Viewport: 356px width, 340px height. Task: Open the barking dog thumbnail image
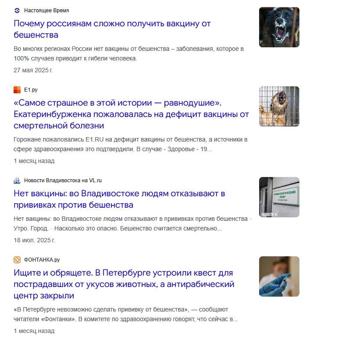coord(279,27)
